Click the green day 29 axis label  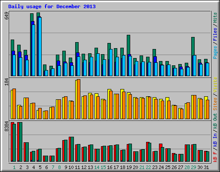pos(193,167)
